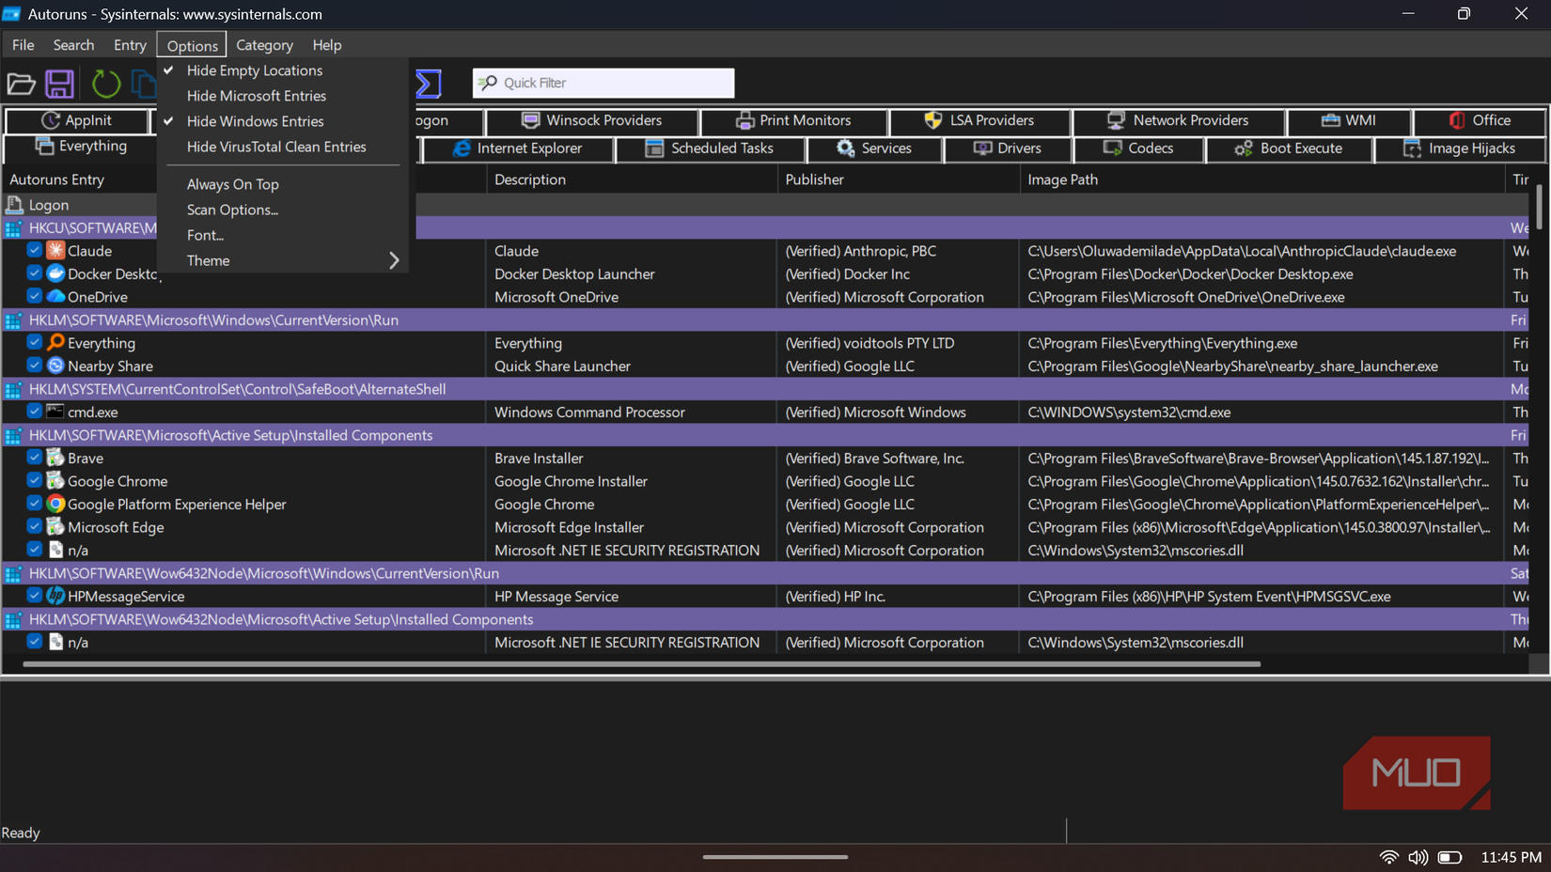Screen dimensions: 1551x872
Task: Enable Hide Microsoft Entries option
Action: point(257,95)
